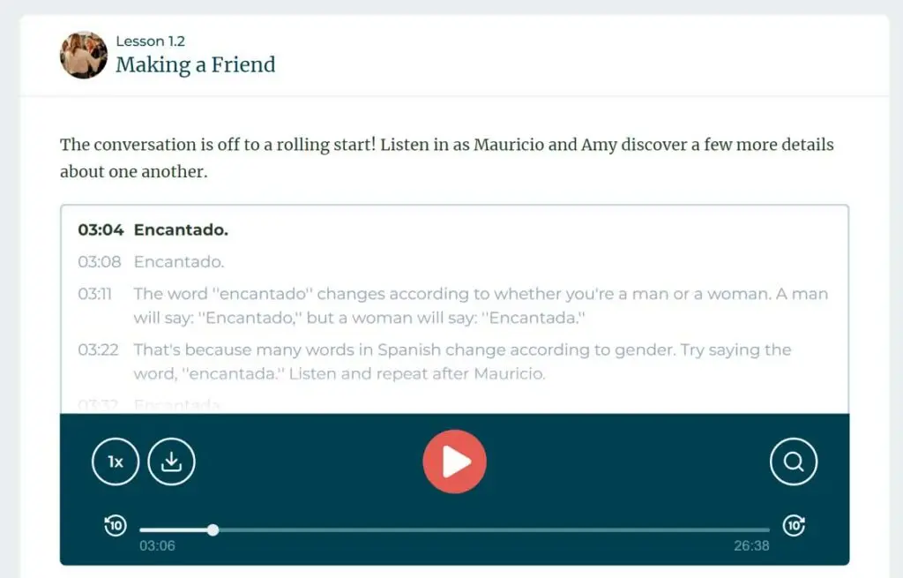
Task: Jump to transcript line 03:04 Encantado.
Action: [153, 230]
